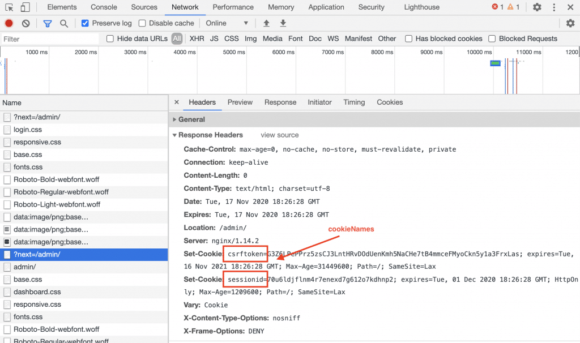Select the first ?next=/admin/ request
The height and width of the screenshot is (343, 580).
[x=84, y=117]
